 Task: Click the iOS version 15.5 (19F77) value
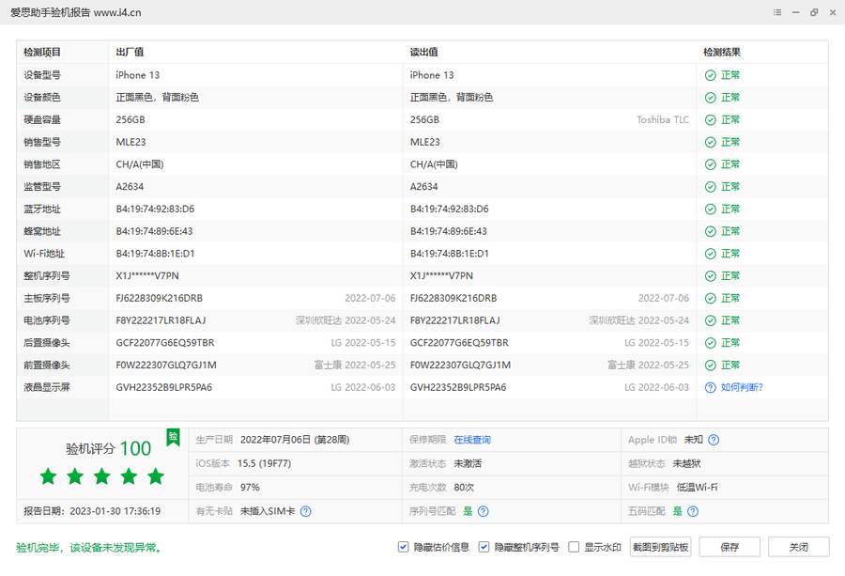(x=264, y=463)
